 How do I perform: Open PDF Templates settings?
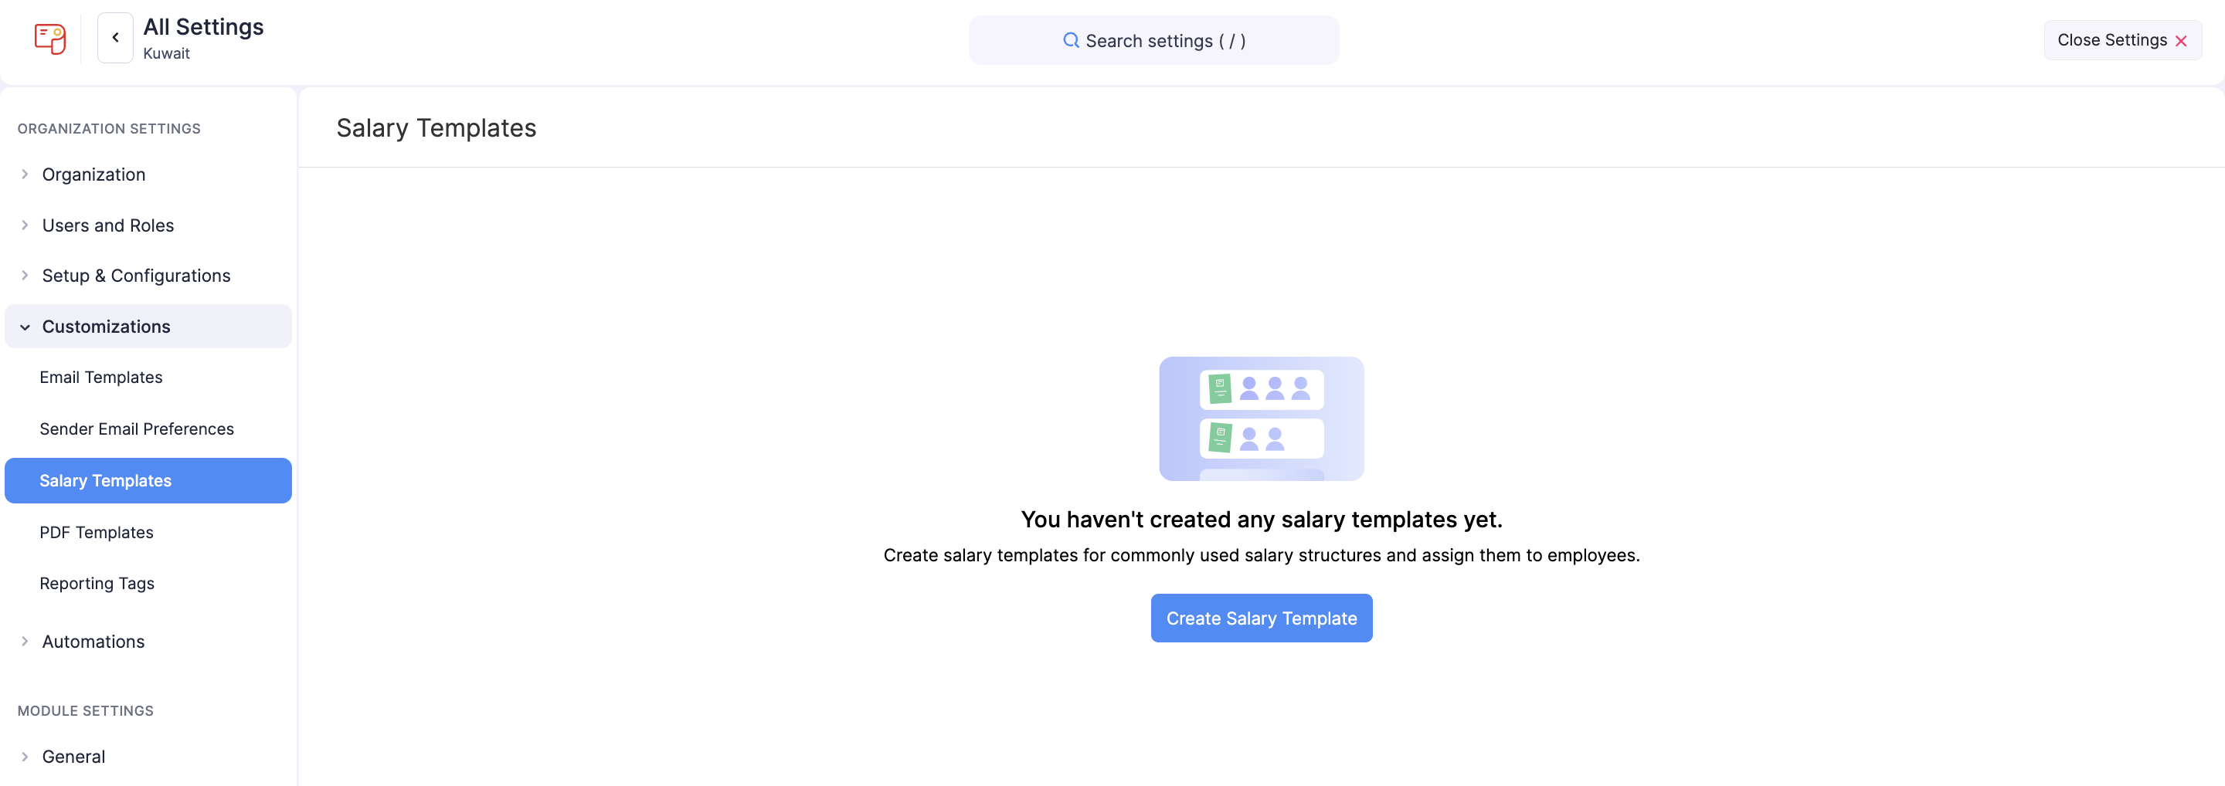tap(96, 531)
